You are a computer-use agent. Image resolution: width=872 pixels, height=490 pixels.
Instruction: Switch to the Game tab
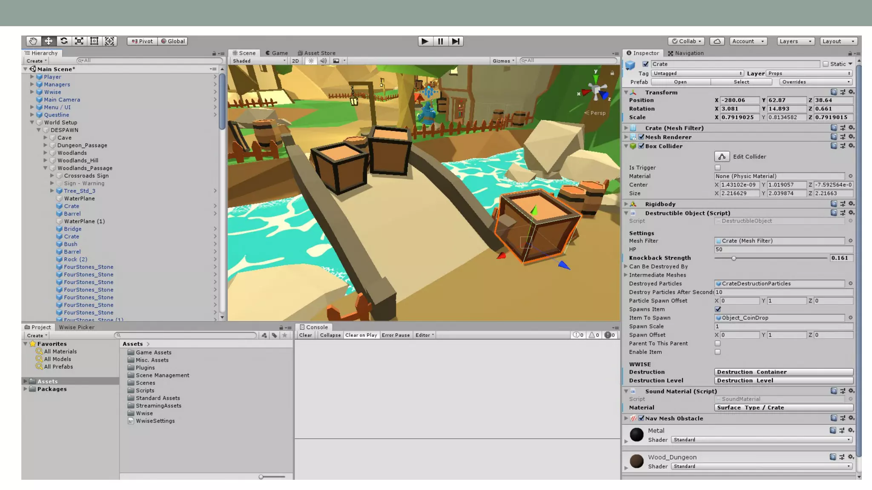[x=277, y=53]
